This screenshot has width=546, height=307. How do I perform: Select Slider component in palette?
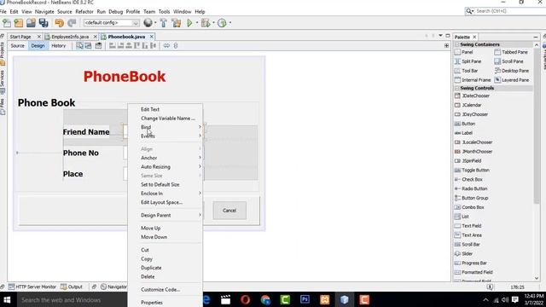464,254
